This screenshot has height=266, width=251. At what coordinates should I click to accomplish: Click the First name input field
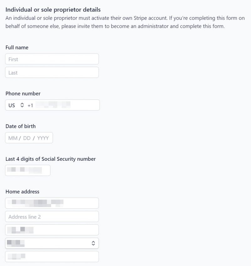click(52, 59)
